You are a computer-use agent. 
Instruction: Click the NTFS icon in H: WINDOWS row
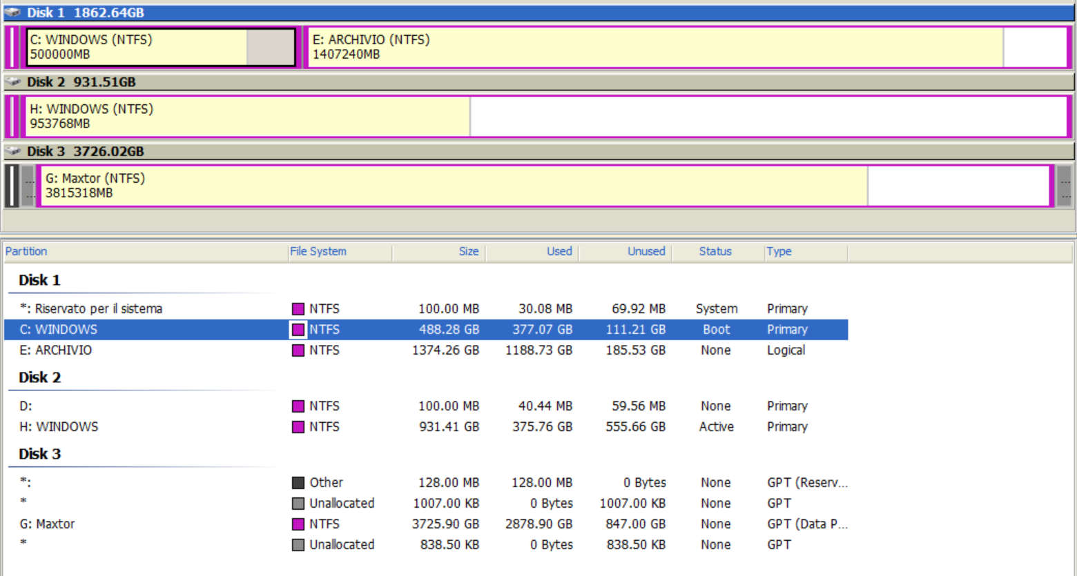[x=298, y=427]
